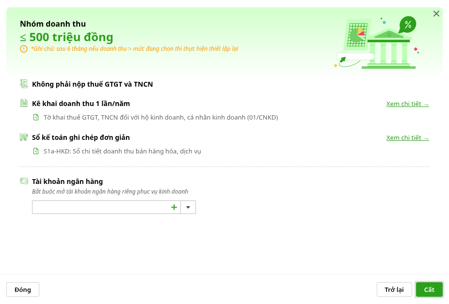The height and width of the screenshot is (304, 449).
Task: Click the accounting book pencil icon
Action: tap(24, 137)
